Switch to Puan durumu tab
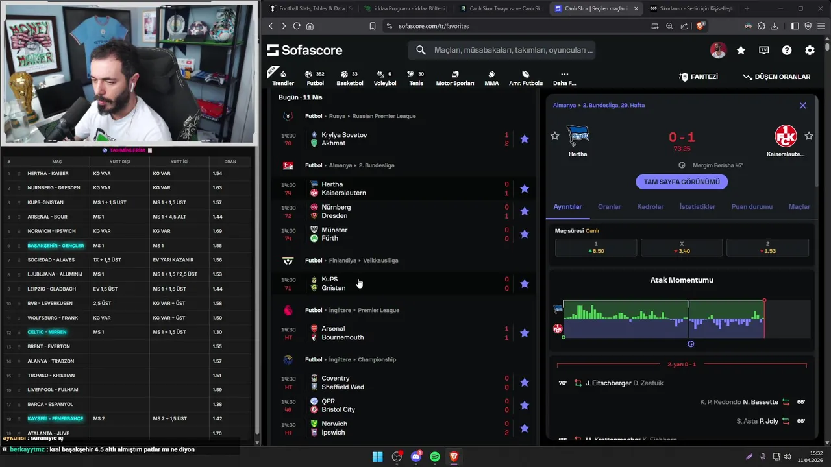831x467 pixels. pyautogui.click(x=752, y=206)
